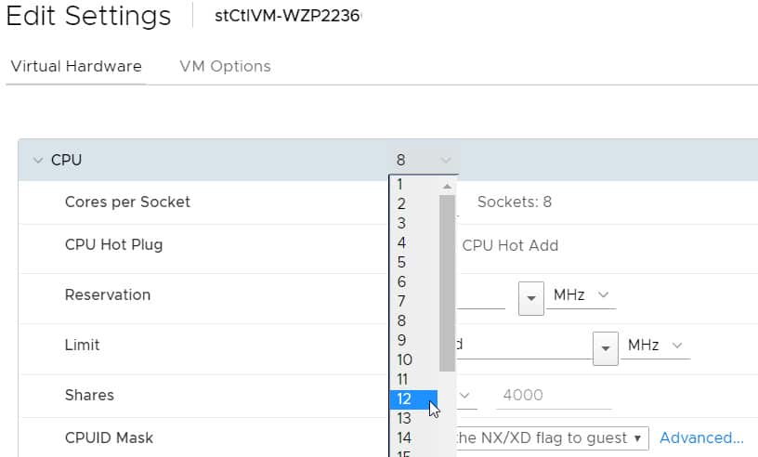
Task: Open the Virtual Hardware tab
Action: [x=76, y=66]
